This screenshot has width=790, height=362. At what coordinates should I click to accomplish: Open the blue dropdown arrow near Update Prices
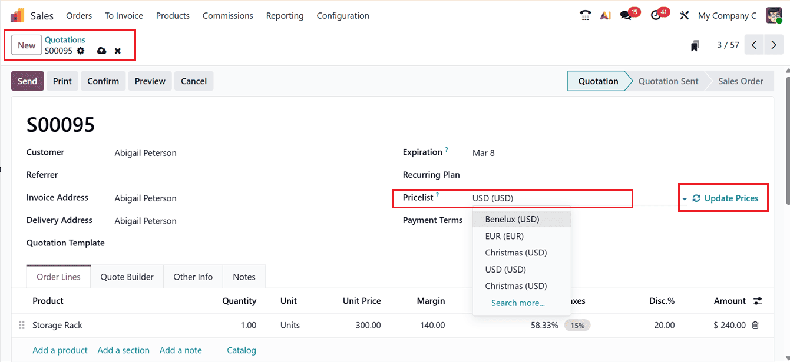[x=684, y=199]
